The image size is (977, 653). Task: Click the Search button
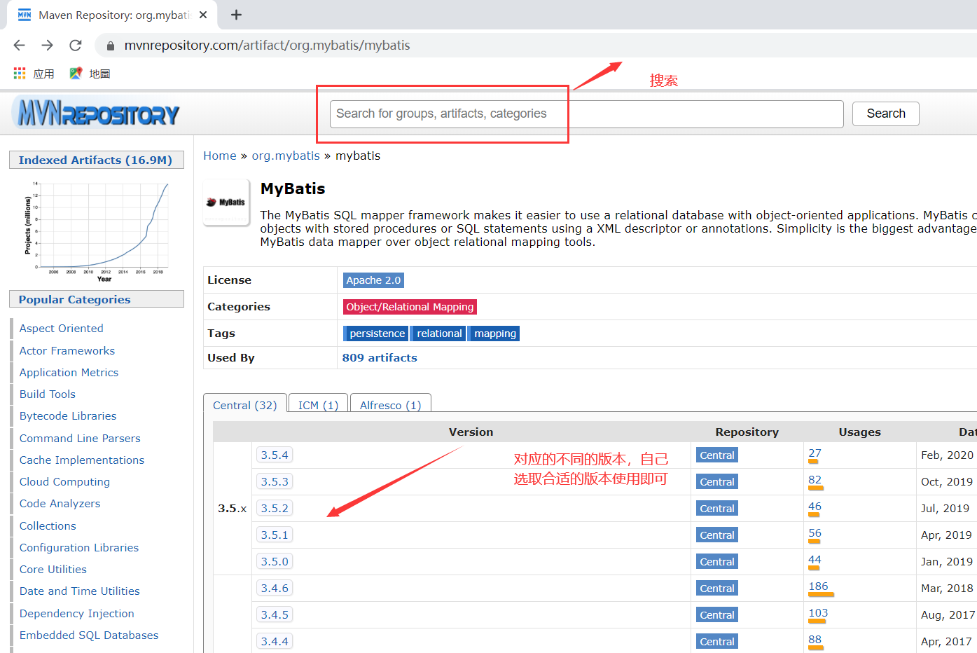click(885, 114)
